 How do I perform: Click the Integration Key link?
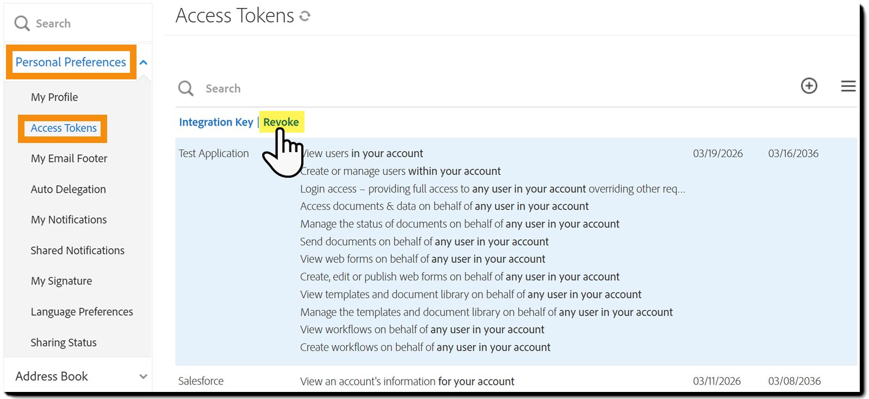point(216,122)
